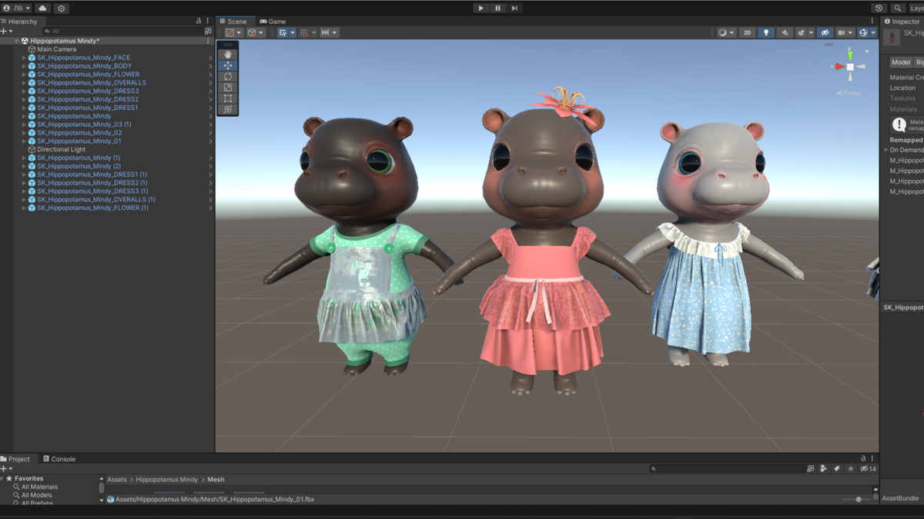Expand SK_Hippopotamus_Mindy_BODY object
The width and height of the screenshot is (924, 519).
pos(24,66)
